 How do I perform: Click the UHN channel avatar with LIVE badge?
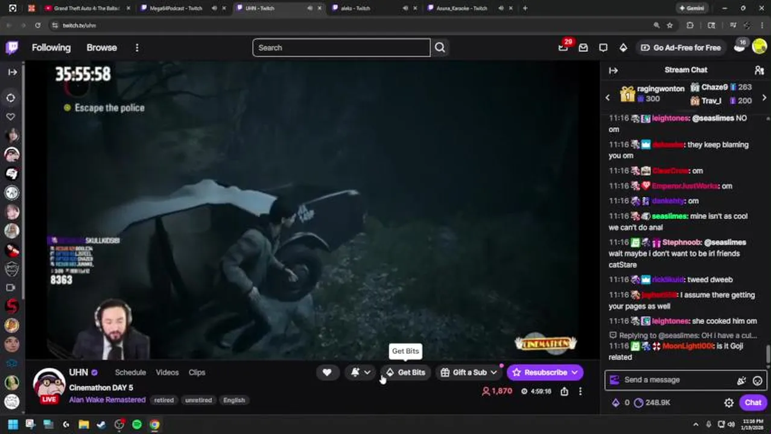coord(49,385)
